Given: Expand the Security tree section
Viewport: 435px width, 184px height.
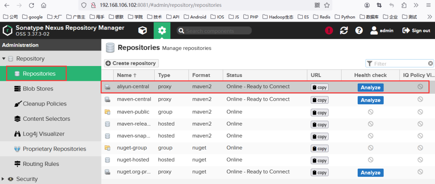Looking at the screenshot, I should (3, 179).
